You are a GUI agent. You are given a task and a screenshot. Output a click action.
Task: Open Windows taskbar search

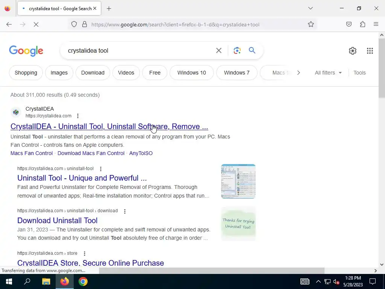tap(27, 281)
